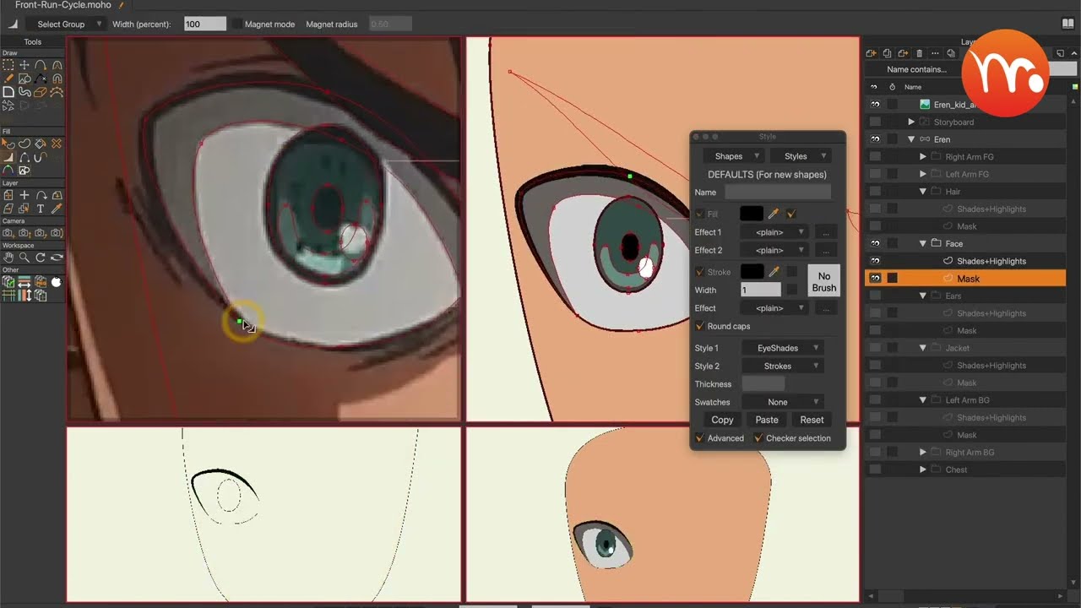Select the Eraser tool in Draw section
This screenshot has height=608, width=1081.
coord(41,92)
